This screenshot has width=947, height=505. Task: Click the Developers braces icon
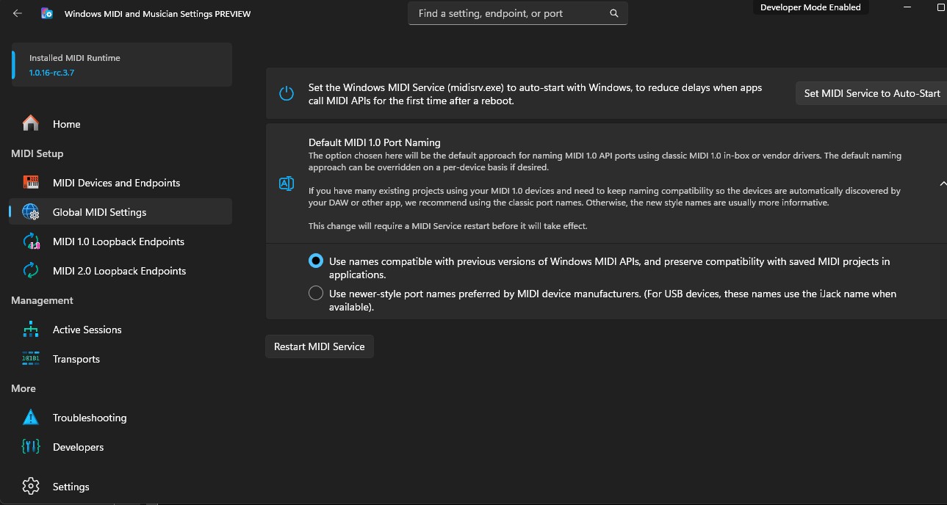(x=31, y=447)
